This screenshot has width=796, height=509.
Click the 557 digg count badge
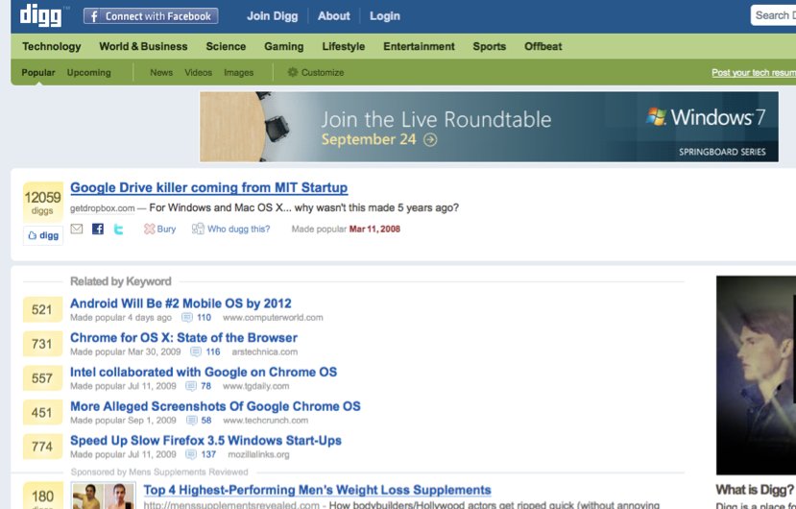click(x=42, y=378)
